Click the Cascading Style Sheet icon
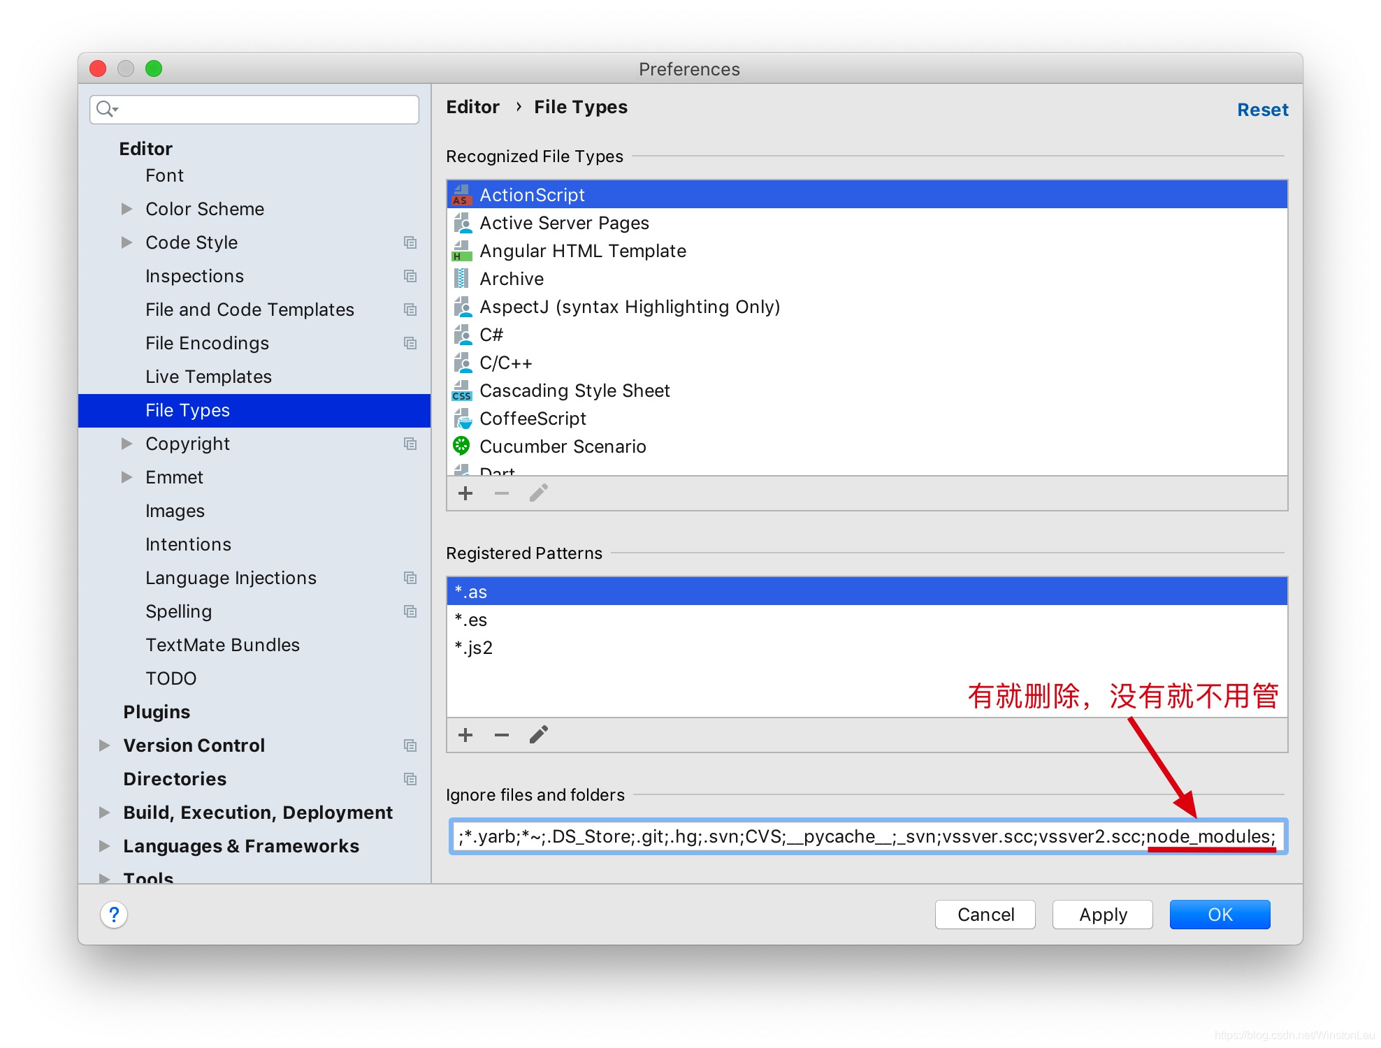Viewport: 1381px width, 1048px height. coord(461,391)
